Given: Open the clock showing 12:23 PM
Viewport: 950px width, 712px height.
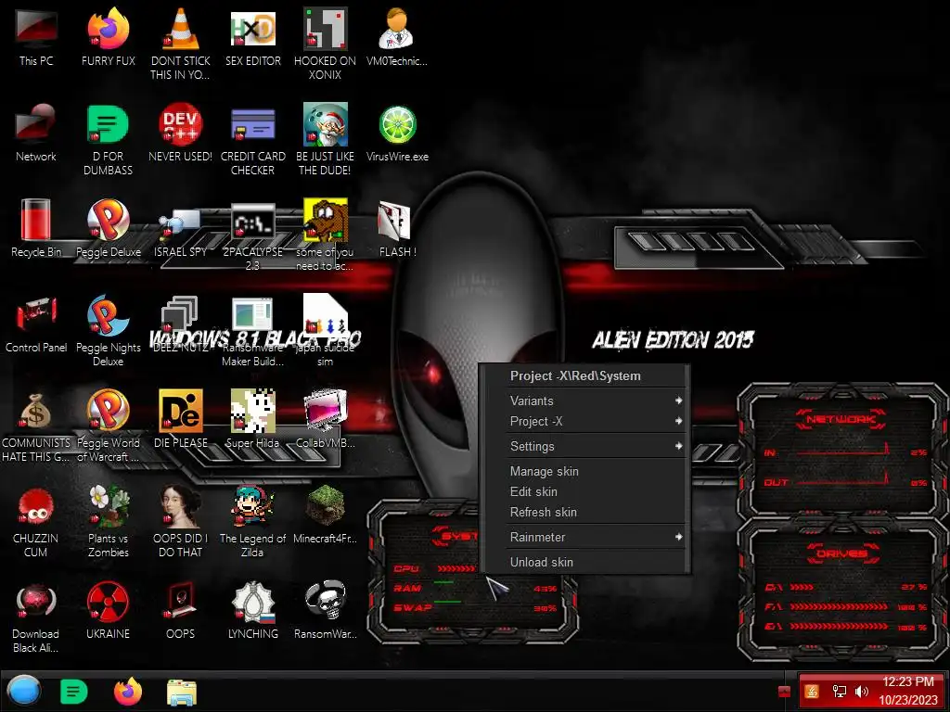Looking at the screenshot, I should pos(907,691).
